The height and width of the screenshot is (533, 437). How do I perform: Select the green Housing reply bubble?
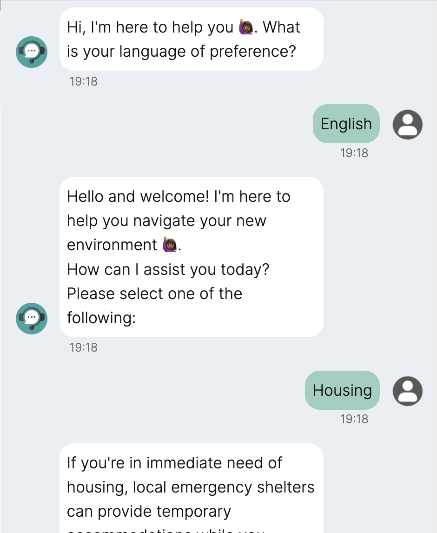(342, 391)
